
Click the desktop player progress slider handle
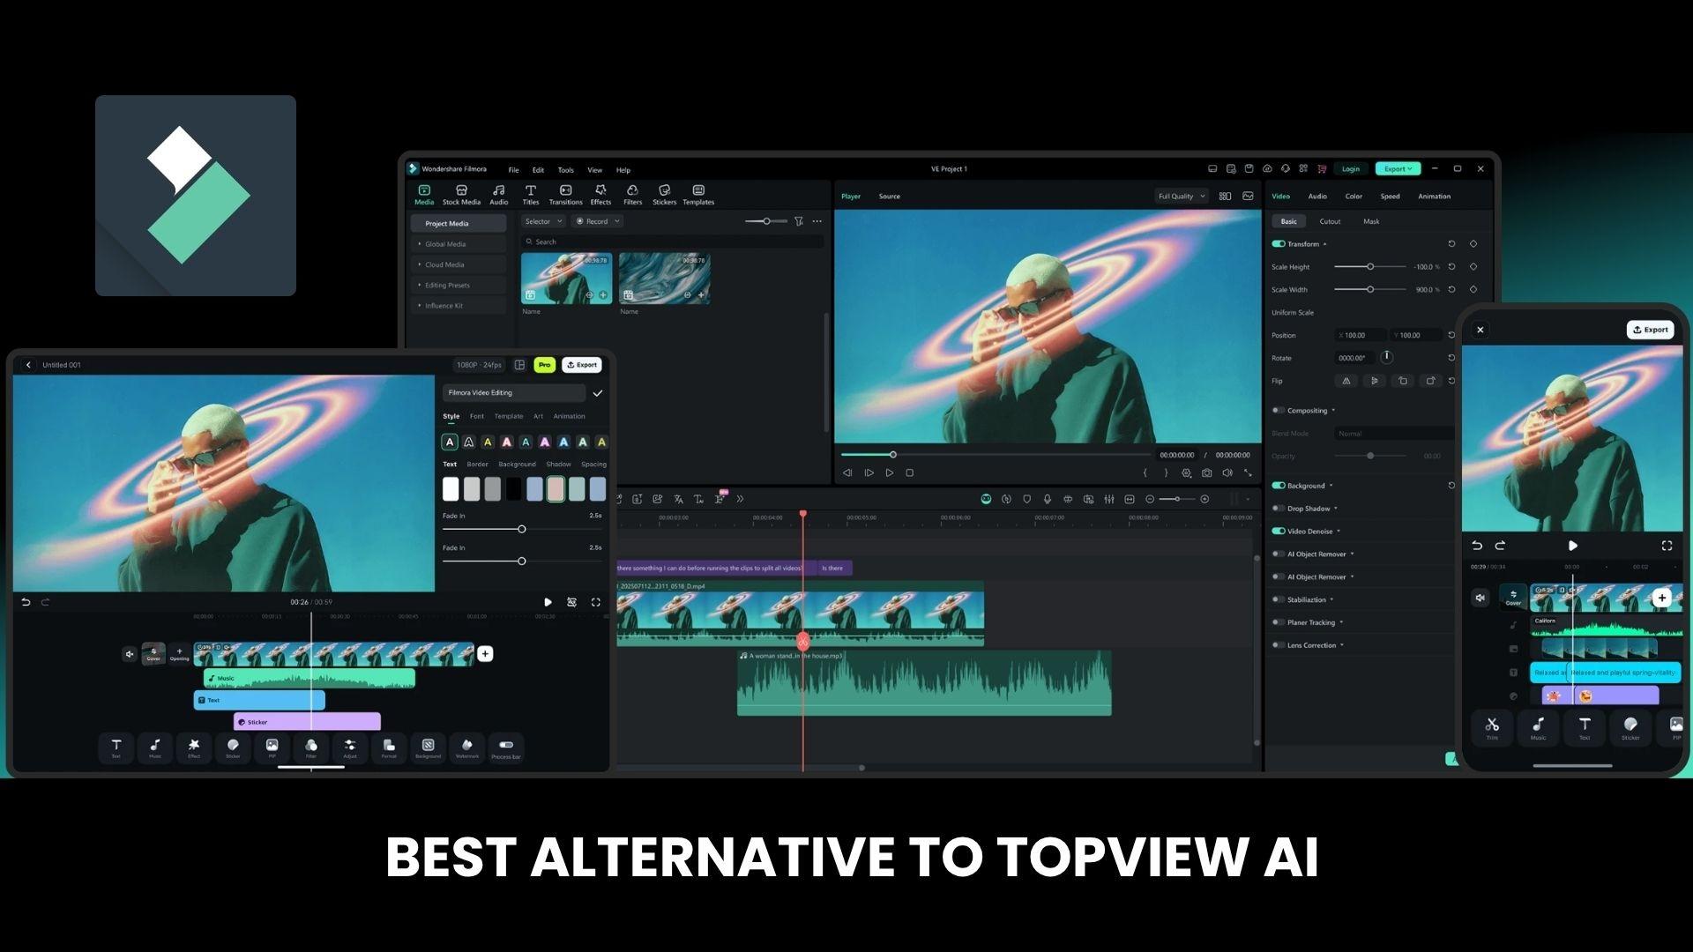(892, 455)
